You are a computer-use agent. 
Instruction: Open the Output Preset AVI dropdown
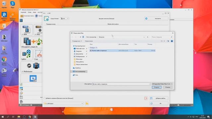(x=65, y=19)
